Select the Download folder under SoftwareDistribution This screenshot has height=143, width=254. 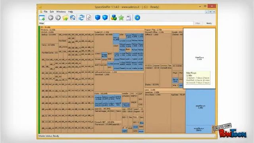pyautogui.click(x=119, y=83)
